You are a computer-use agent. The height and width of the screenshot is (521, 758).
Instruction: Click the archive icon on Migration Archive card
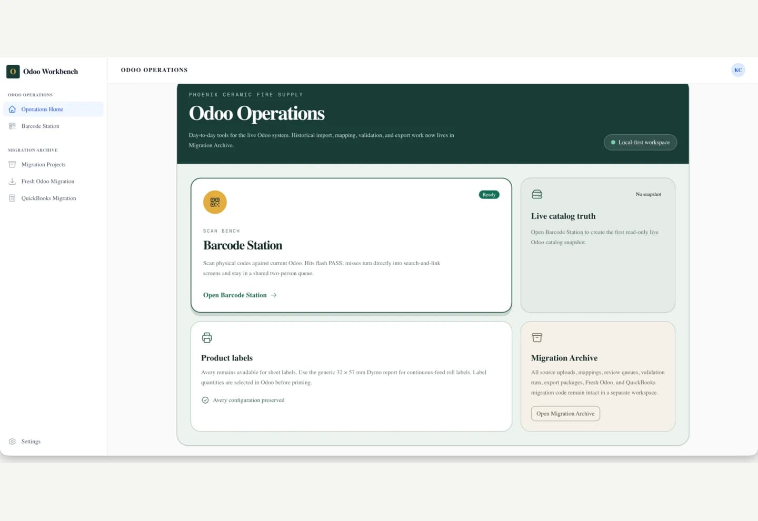(x=537, y=338)
